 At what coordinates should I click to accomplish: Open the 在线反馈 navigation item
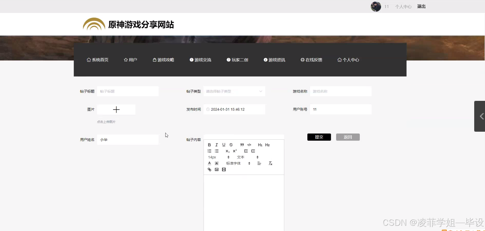click(x=311, y=60)
